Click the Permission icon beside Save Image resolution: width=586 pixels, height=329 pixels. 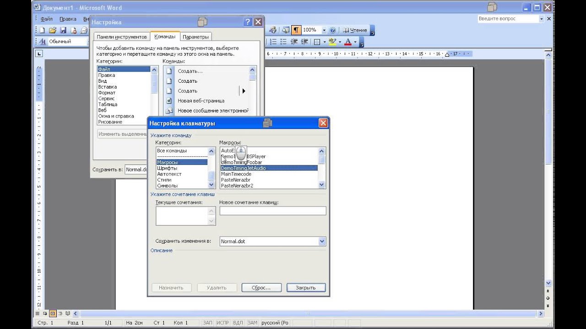point(73,30)
